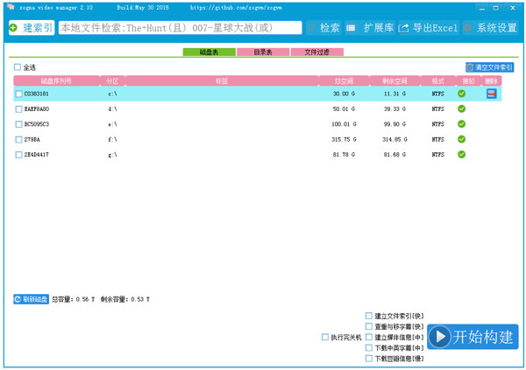Click the 建索引 build index button
The height and width of the screenshot is (370, 526).
(x=31, y=28)
